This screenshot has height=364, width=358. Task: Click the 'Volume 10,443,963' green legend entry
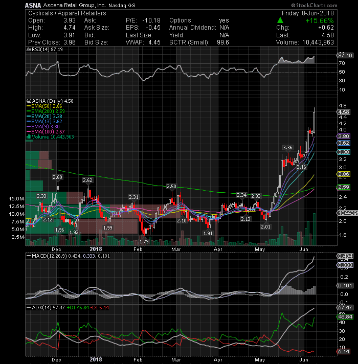click(x=53, y=137)
